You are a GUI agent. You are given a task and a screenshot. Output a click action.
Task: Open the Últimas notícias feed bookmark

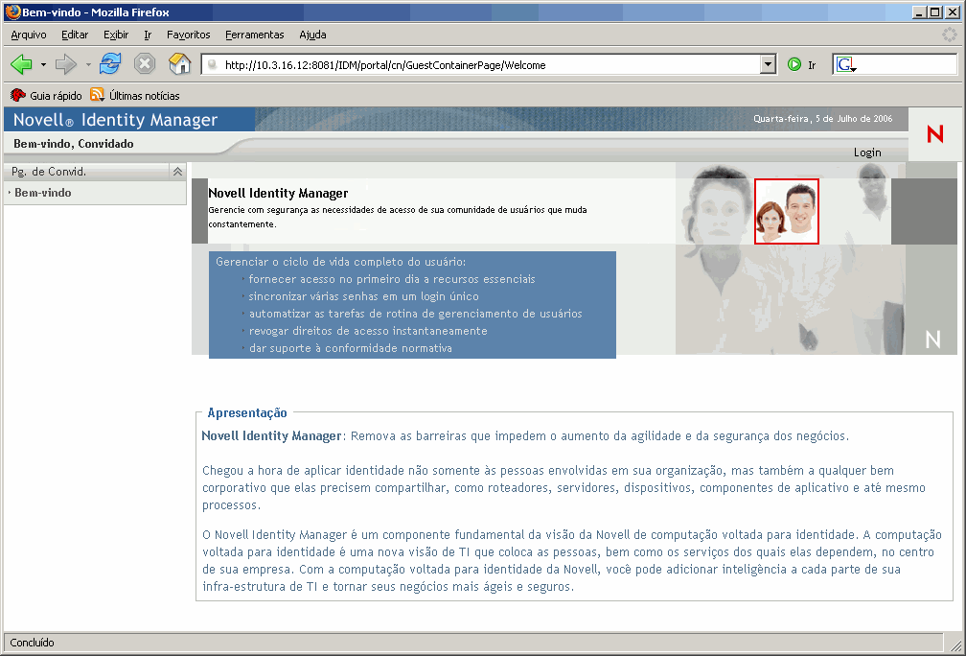point(134,95)
